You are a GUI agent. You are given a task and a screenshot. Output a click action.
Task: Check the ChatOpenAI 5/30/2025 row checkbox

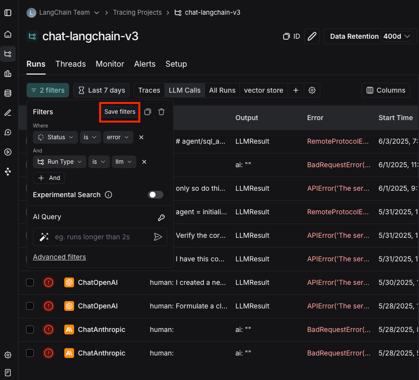coord(30,282)
